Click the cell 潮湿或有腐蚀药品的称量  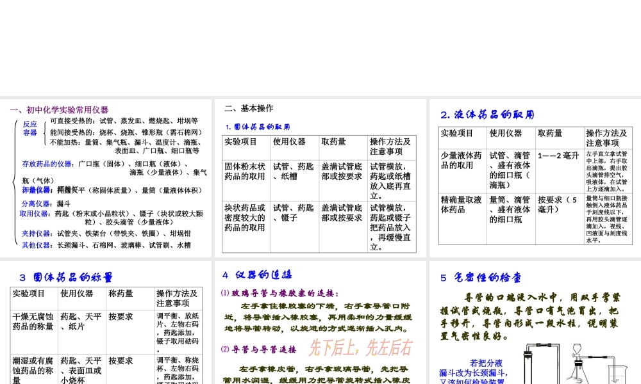[34, 369]
